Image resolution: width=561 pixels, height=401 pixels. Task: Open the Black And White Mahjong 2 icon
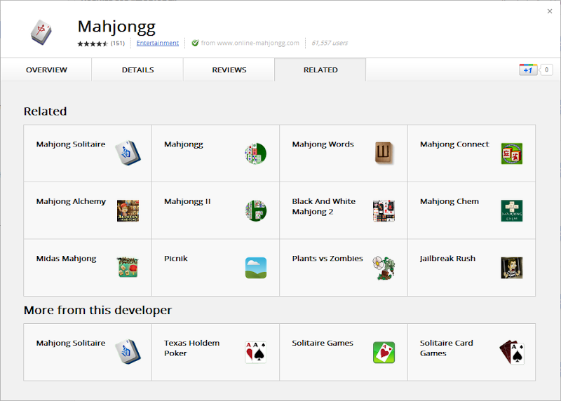coord(384,211)
